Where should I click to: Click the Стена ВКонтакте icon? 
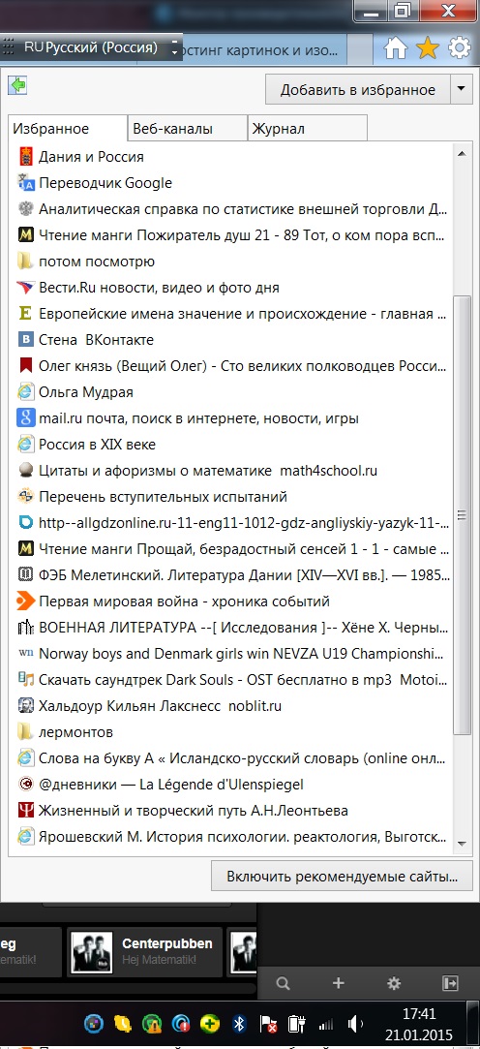tap(25, 339)
